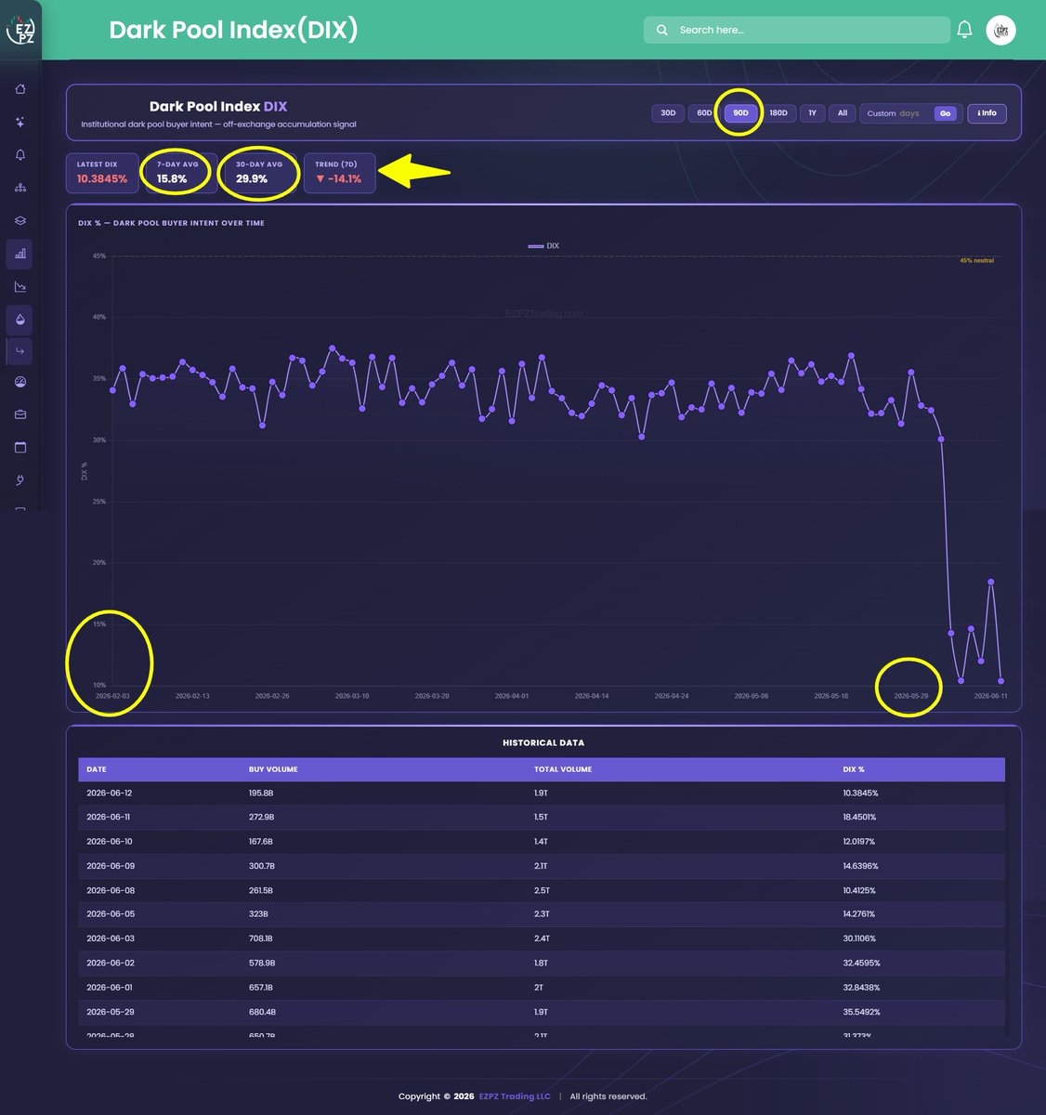The image size is (1046, 1115).
Task: Select the 60D time range
Action: tap(704, 113)
